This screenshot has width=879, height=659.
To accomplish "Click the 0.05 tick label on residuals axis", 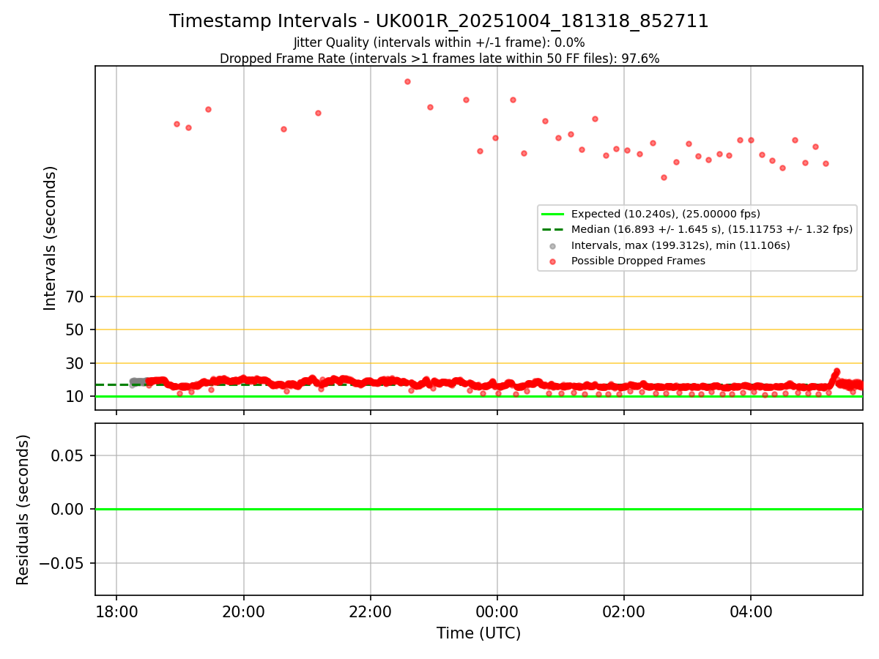I will [x=70, y=455].
